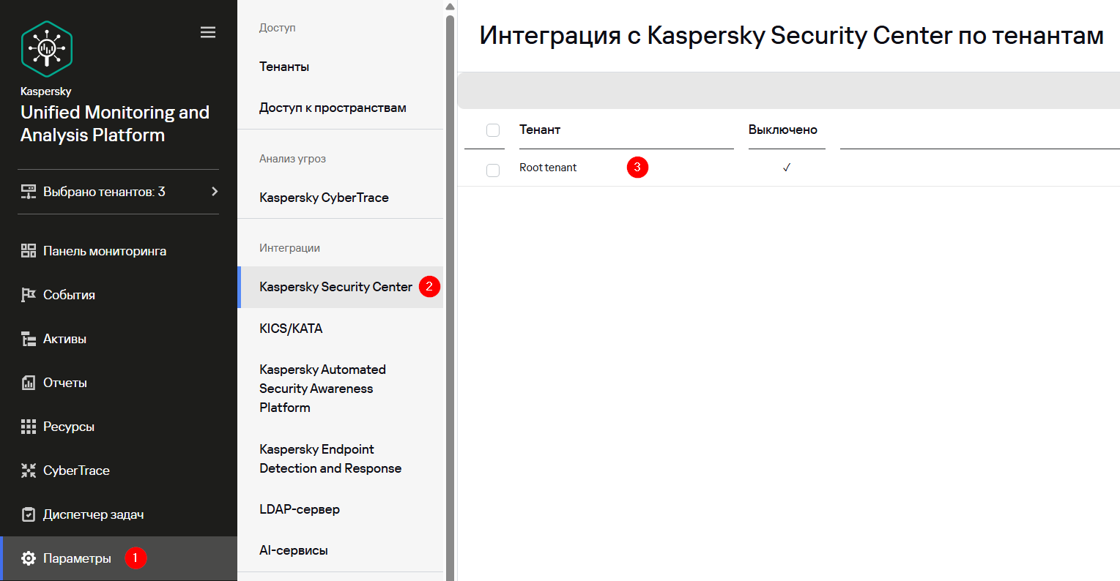Toggle the select-all checkbox in table header
This screenshot has width=1120, height=581.
click(x=493, y=130)
